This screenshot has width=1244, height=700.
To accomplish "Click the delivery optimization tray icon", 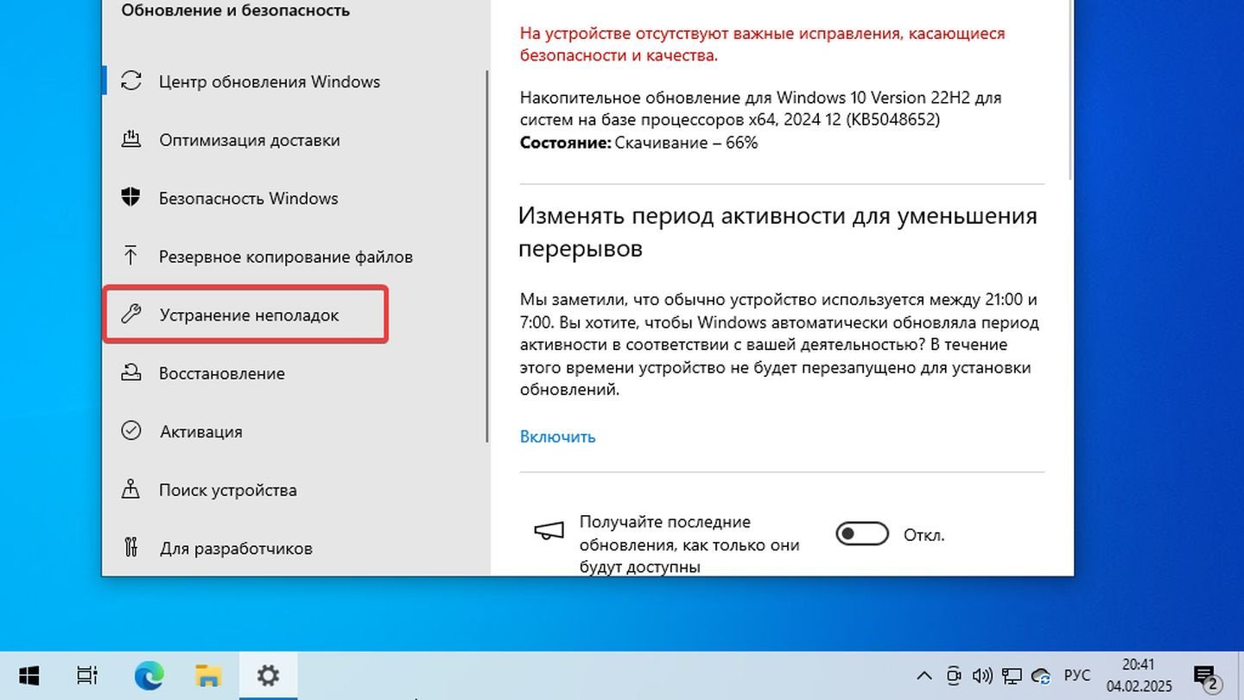I will 130,139.
